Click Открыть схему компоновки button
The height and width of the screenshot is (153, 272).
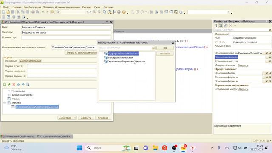pyautogui.click(x=81, y=53)
